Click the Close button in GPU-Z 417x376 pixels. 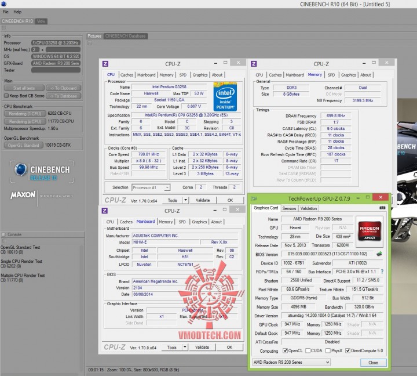373,363
